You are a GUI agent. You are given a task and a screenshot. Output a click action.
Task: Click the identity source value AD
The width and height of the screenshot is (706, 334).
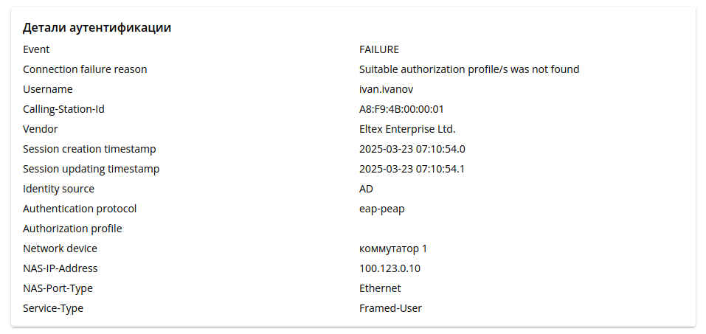tap(366, 189)
